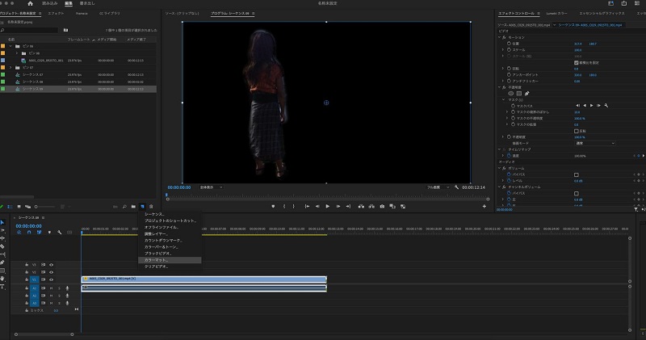646x340 pixels.
Task: Mute audio track A1
Action: coord(51,288)
